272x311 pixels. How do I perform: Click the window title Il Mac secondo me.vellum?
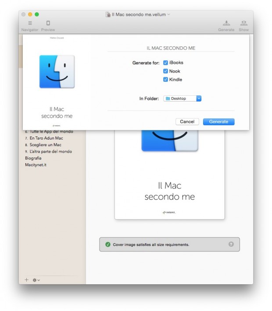[x=139, y=14]
